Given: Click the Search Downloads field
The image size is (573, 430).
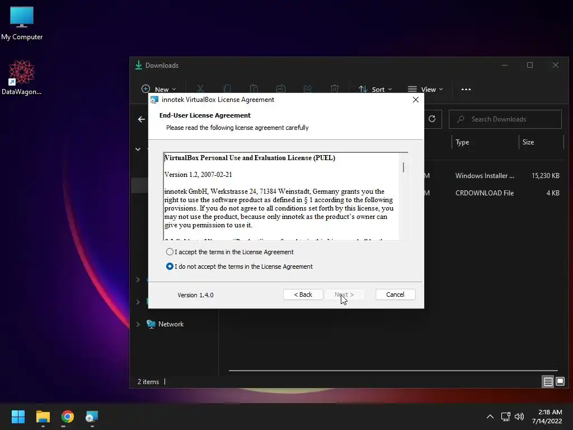Looking at the screenshot, I should [x=505, y=119].
